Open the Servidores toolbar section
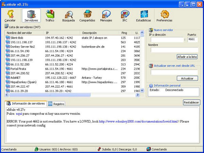Screen dimensions: 204x153 pos(31,15)
